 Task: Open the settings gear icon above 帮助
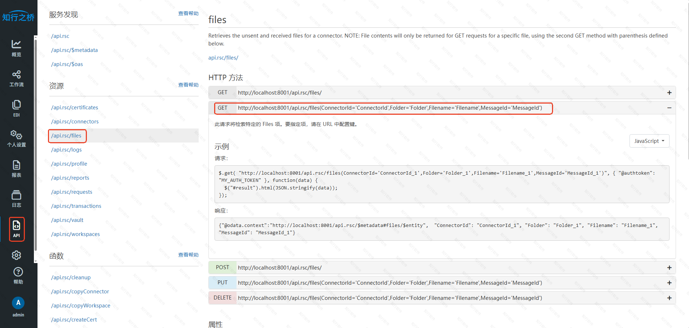[x=16, y=255]
